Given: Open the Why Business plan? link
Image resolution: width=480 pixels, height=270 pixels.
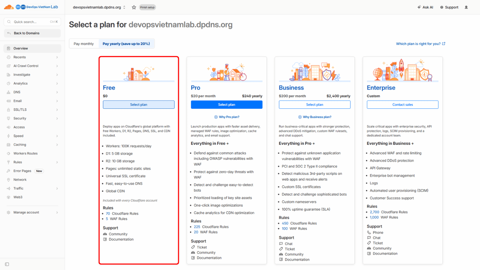Looking at the screenshot, I should [315, 117].
